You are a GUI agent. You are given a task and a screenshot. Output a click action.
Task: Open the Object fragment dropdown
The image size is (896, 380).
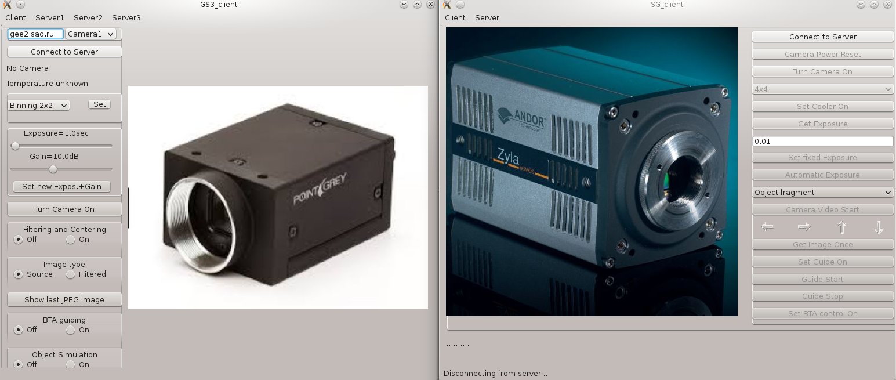click(822, 192)
